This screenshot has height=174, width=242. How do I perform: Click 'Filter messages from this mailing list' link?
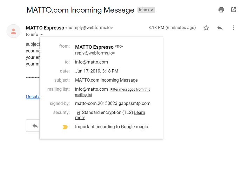pyautogui.click(x=113, y=92)
